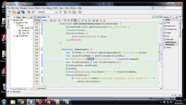Viewport: 186px width, 105px height.
Task: Collapse code fold at line 20
Action: pos(40,23)
